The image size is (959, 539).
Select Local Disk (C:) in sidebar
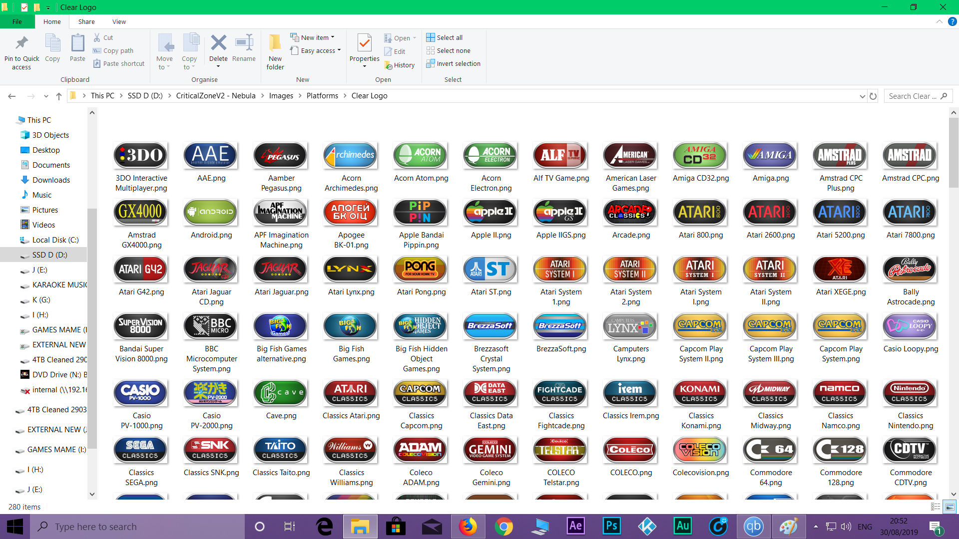click(55, 240)
